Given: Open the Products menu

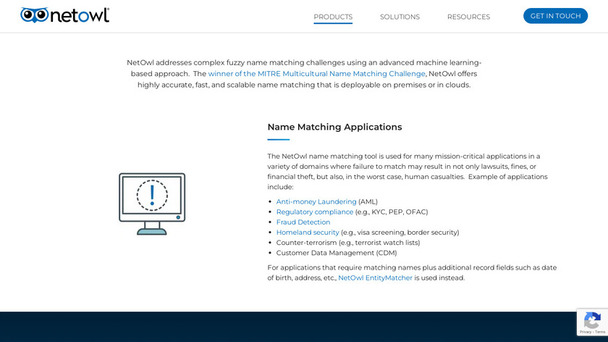Looking at the screenshot, I should pyautogui.click(x=333, y=17).
